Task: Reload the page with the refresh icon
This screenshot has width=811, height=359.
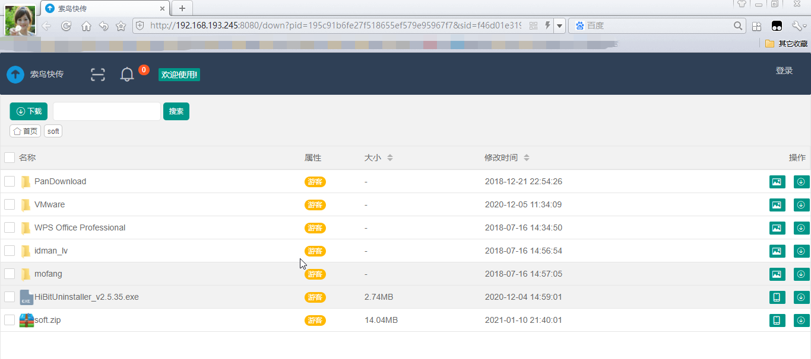Action: tap(66, 26)
